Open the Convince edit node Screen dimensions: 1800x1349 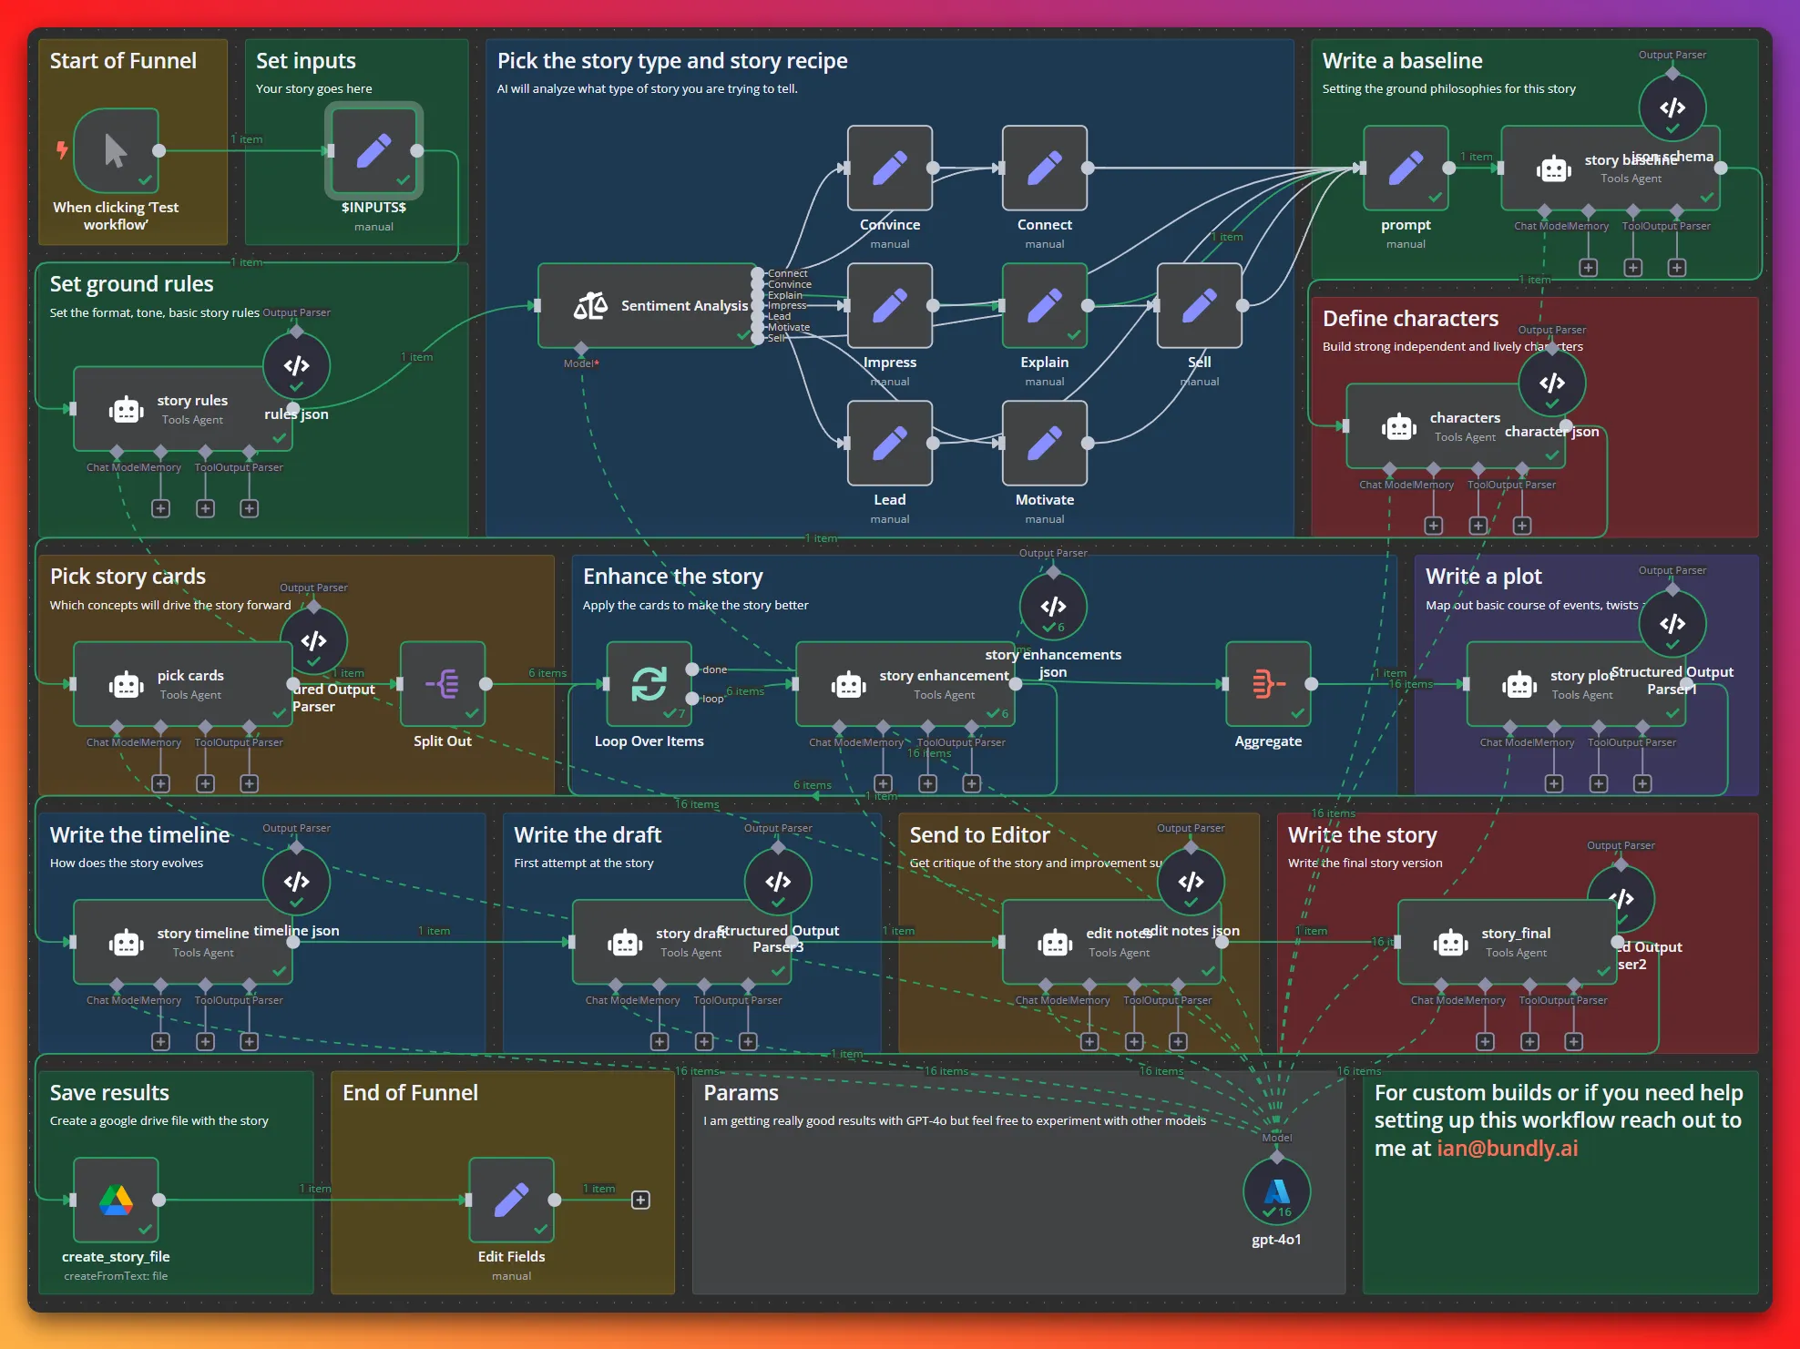pos(889,169)
